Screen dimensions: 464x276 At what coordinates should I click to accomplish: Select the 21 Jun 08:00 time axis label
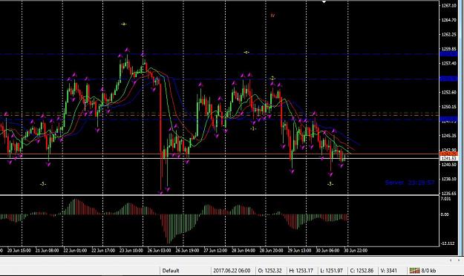47,250
